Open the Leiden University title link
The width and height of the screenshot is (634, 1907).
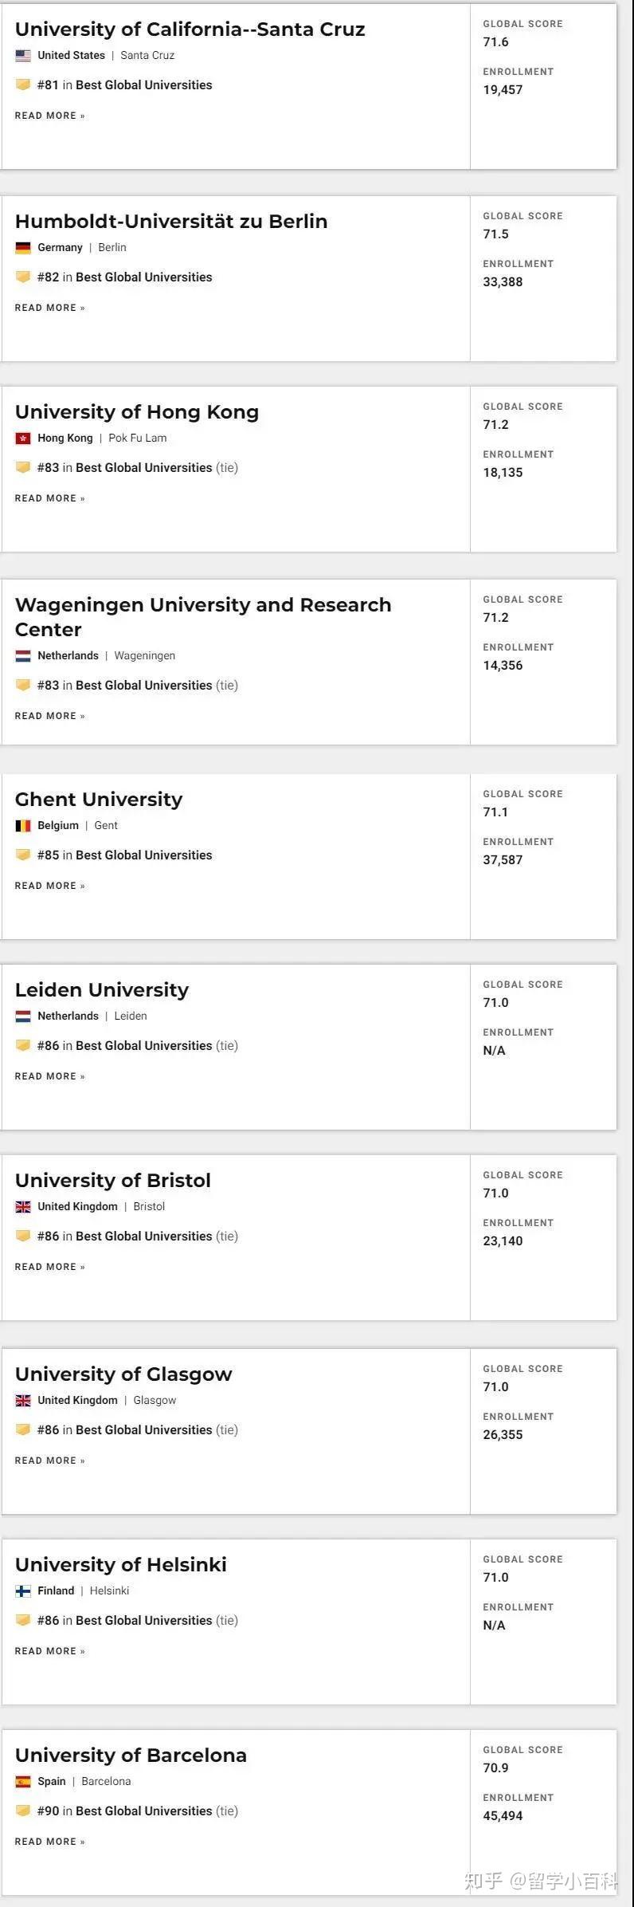click(x=102, y=990)
